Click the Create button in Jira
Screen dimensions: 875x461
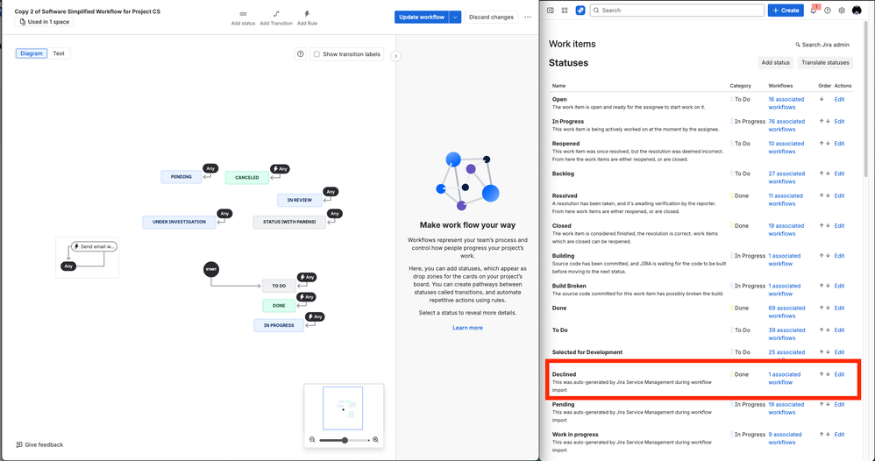[x=786, y=10]
